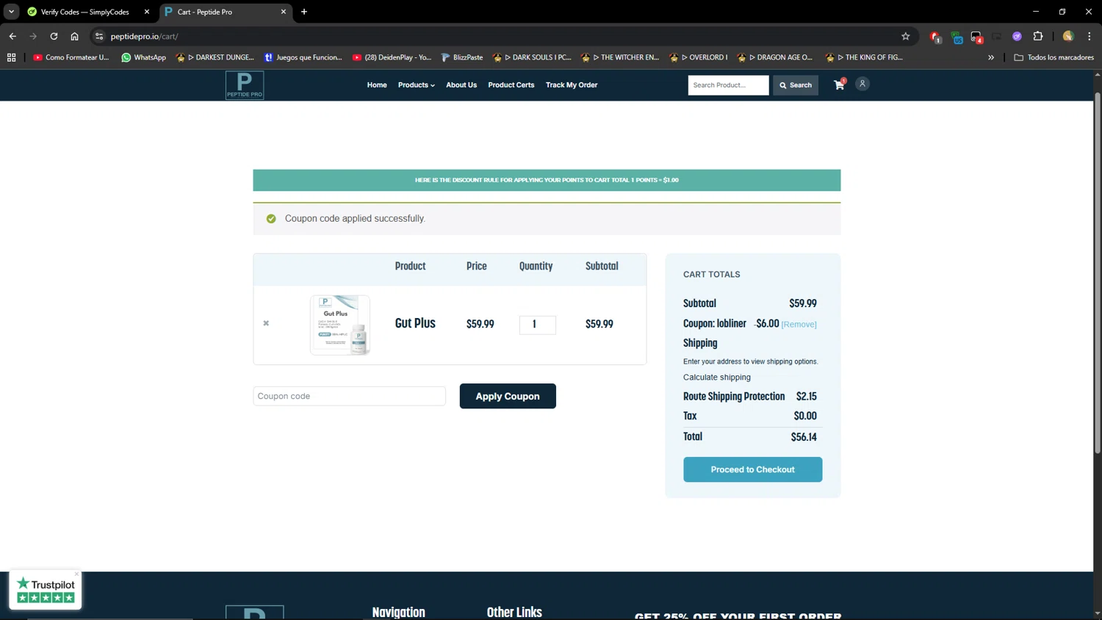1102x620 pixels.
Task: Open the extensions puzzle icon
Action: pos(1037,36)
